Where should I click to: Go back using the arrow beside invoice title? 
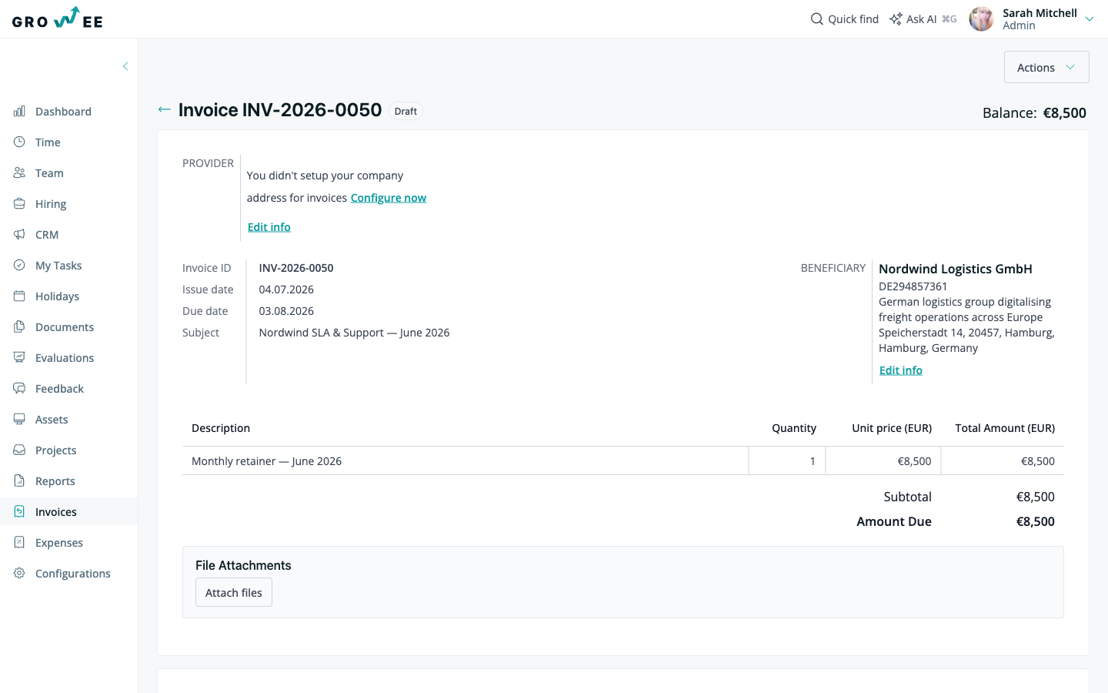pyautogui.click(x=164, y=109)
